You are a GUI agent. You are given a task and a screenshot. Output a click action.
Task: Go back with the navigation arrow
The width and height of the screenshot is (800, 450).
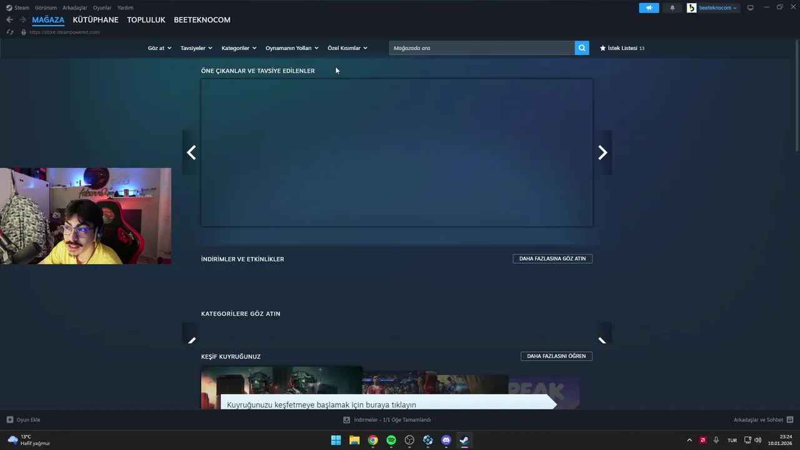(x=9, y=19)
